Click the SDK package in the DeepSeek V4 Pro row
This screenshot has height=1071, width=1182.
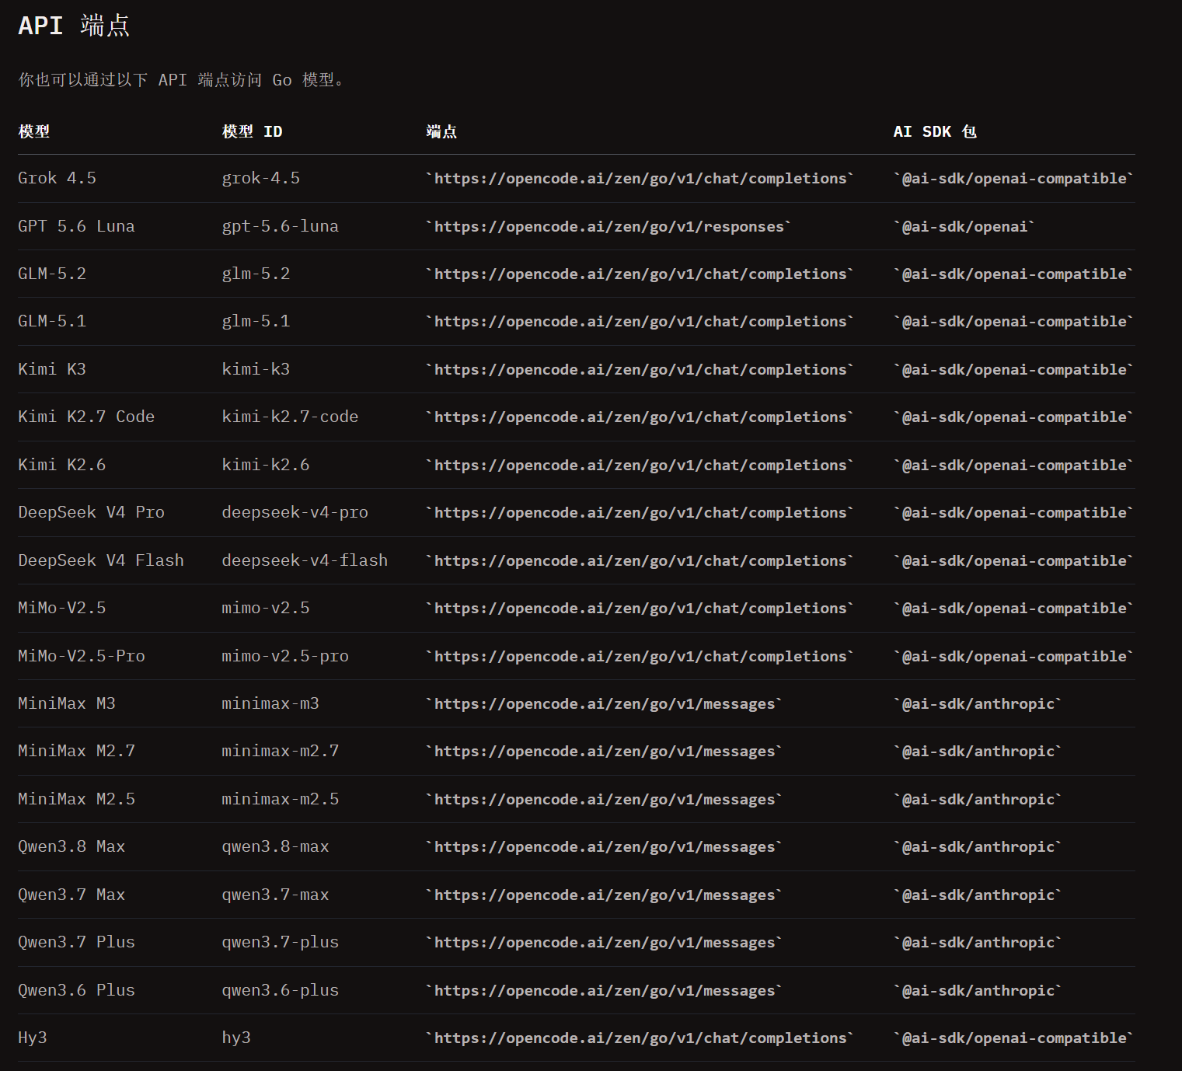pos(1013,512)
